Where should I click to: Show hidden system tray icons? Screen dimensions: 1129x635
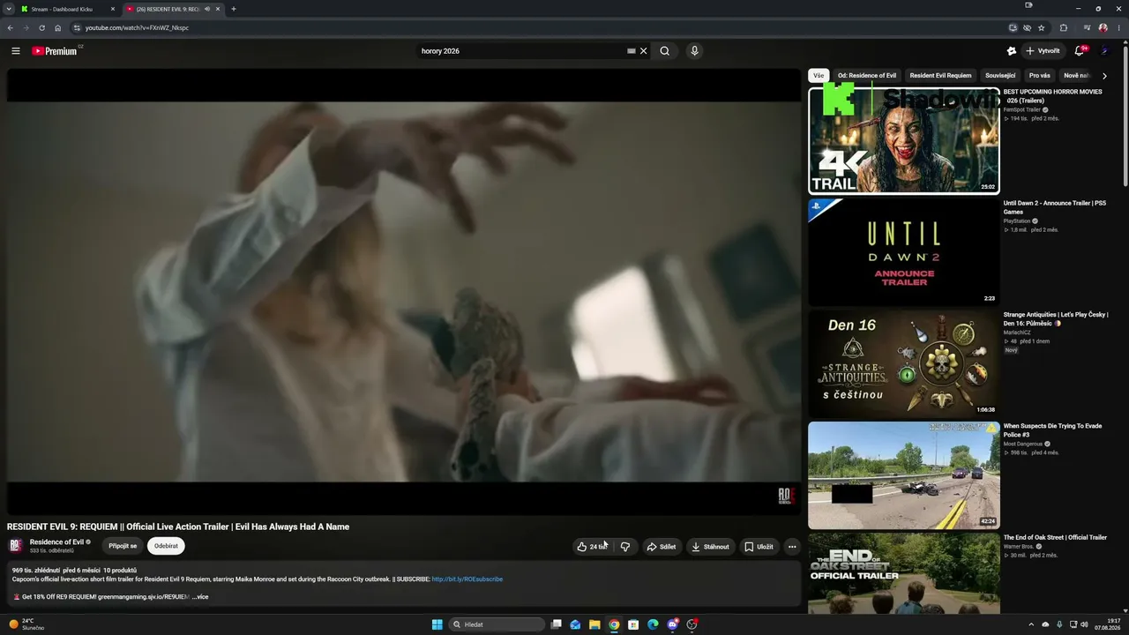1032,624
